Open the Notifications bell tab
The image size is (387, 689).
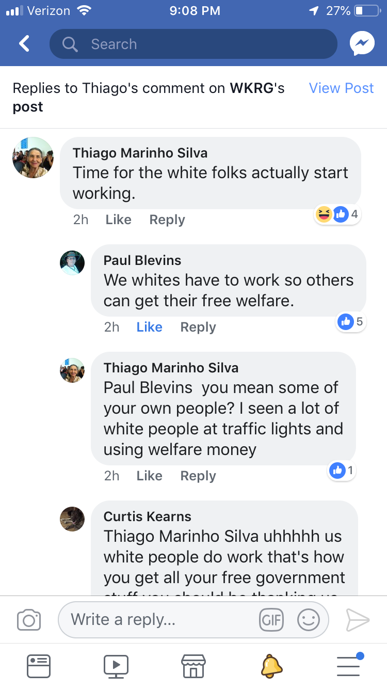click(x=271, y=666)
